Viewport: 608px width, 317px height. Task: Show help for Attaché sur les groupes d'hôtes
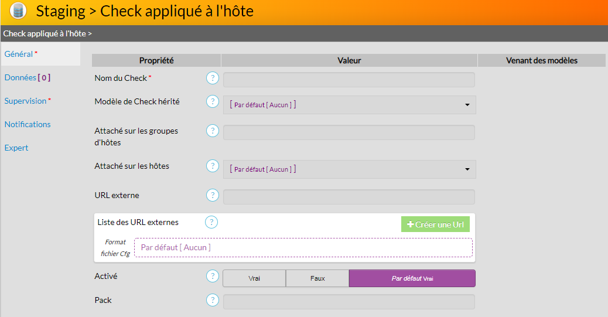click(x=212, y=131)
